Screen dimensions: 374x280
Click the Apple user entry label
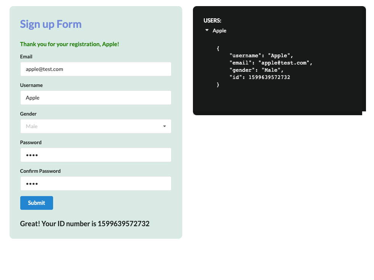coord(220,31)
